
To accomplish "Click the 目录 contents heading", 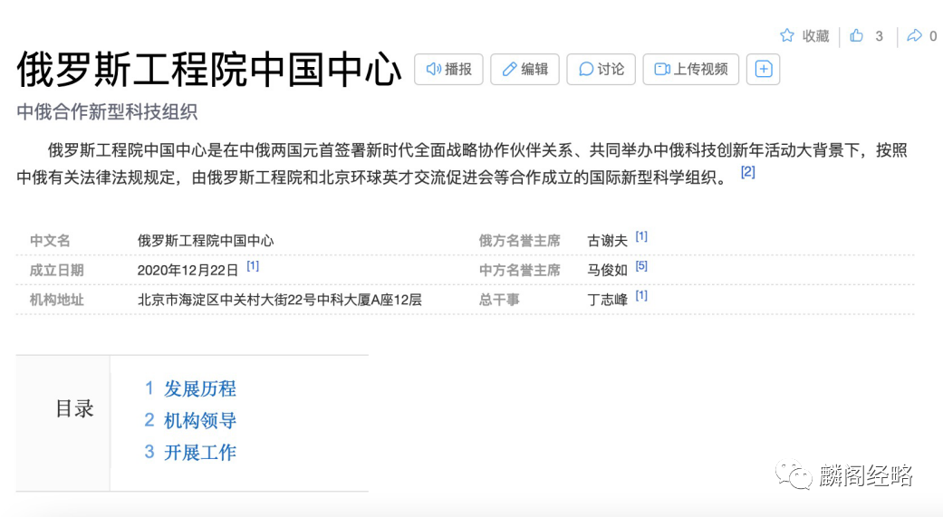I will tap(74, 408).
